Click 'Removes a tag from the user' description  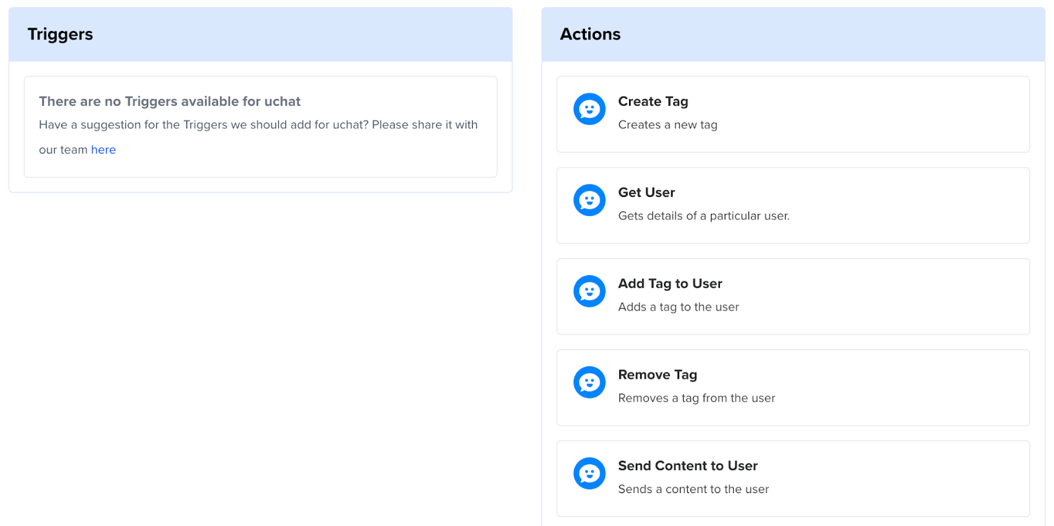(x=696, y=398)
